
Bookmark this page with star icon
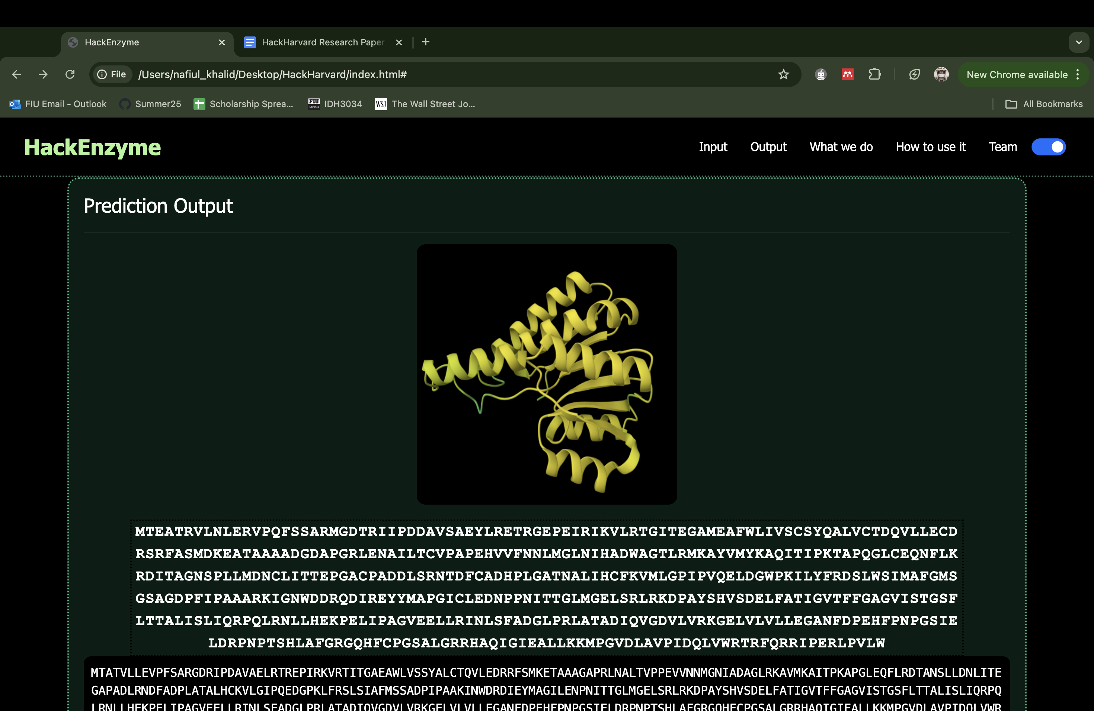[x=783, y=74]
